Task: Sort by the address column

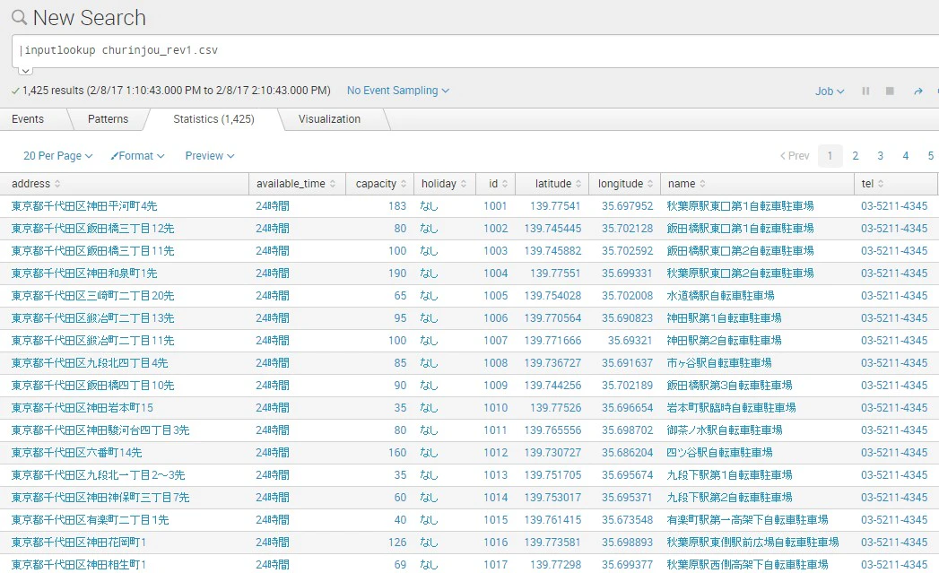Action: (x=36, y=184)
